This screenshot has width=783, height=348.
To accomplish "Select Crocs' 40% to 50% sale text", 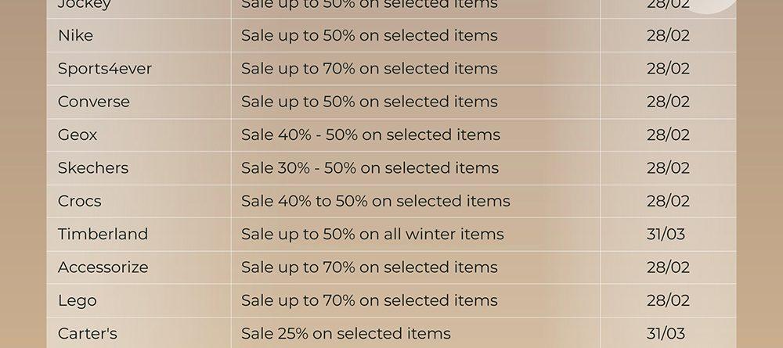I will coord(376,201).
